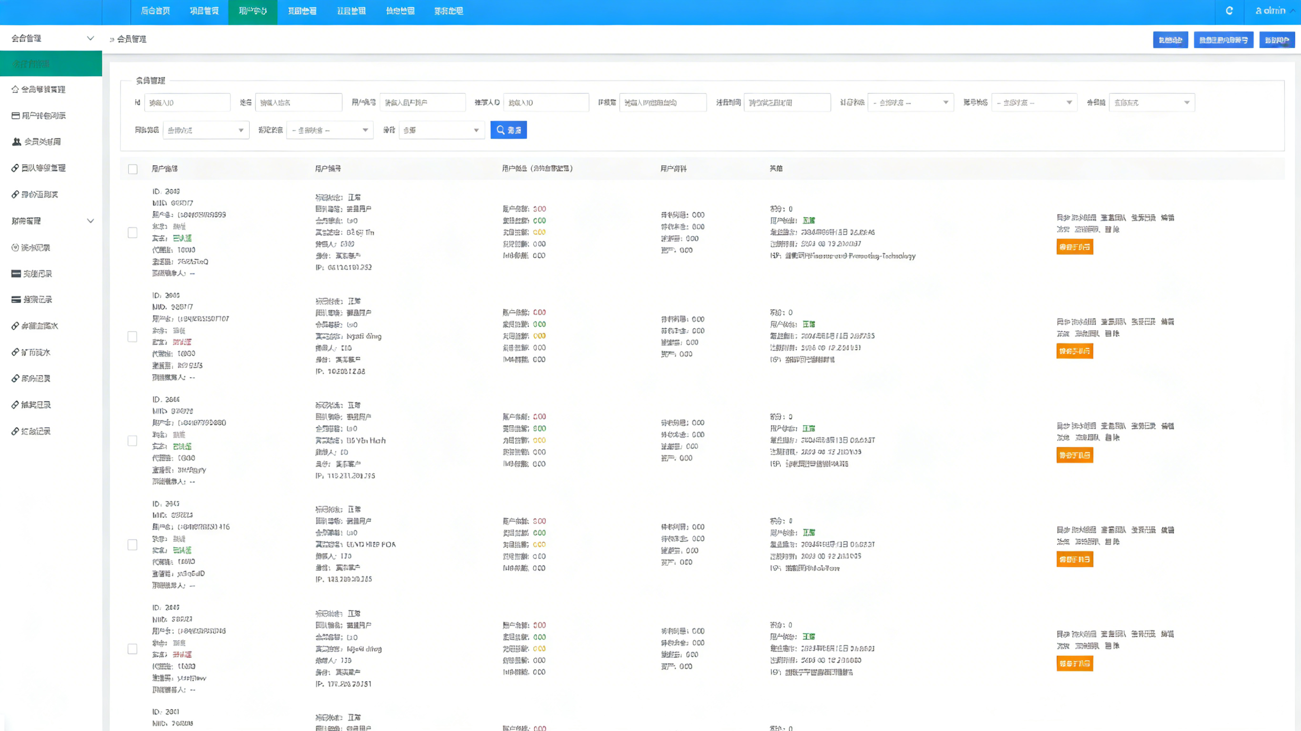The image size is (1301, 731).
Task: Open the last filter dropdown before the search button
Action: coord(441,130)
